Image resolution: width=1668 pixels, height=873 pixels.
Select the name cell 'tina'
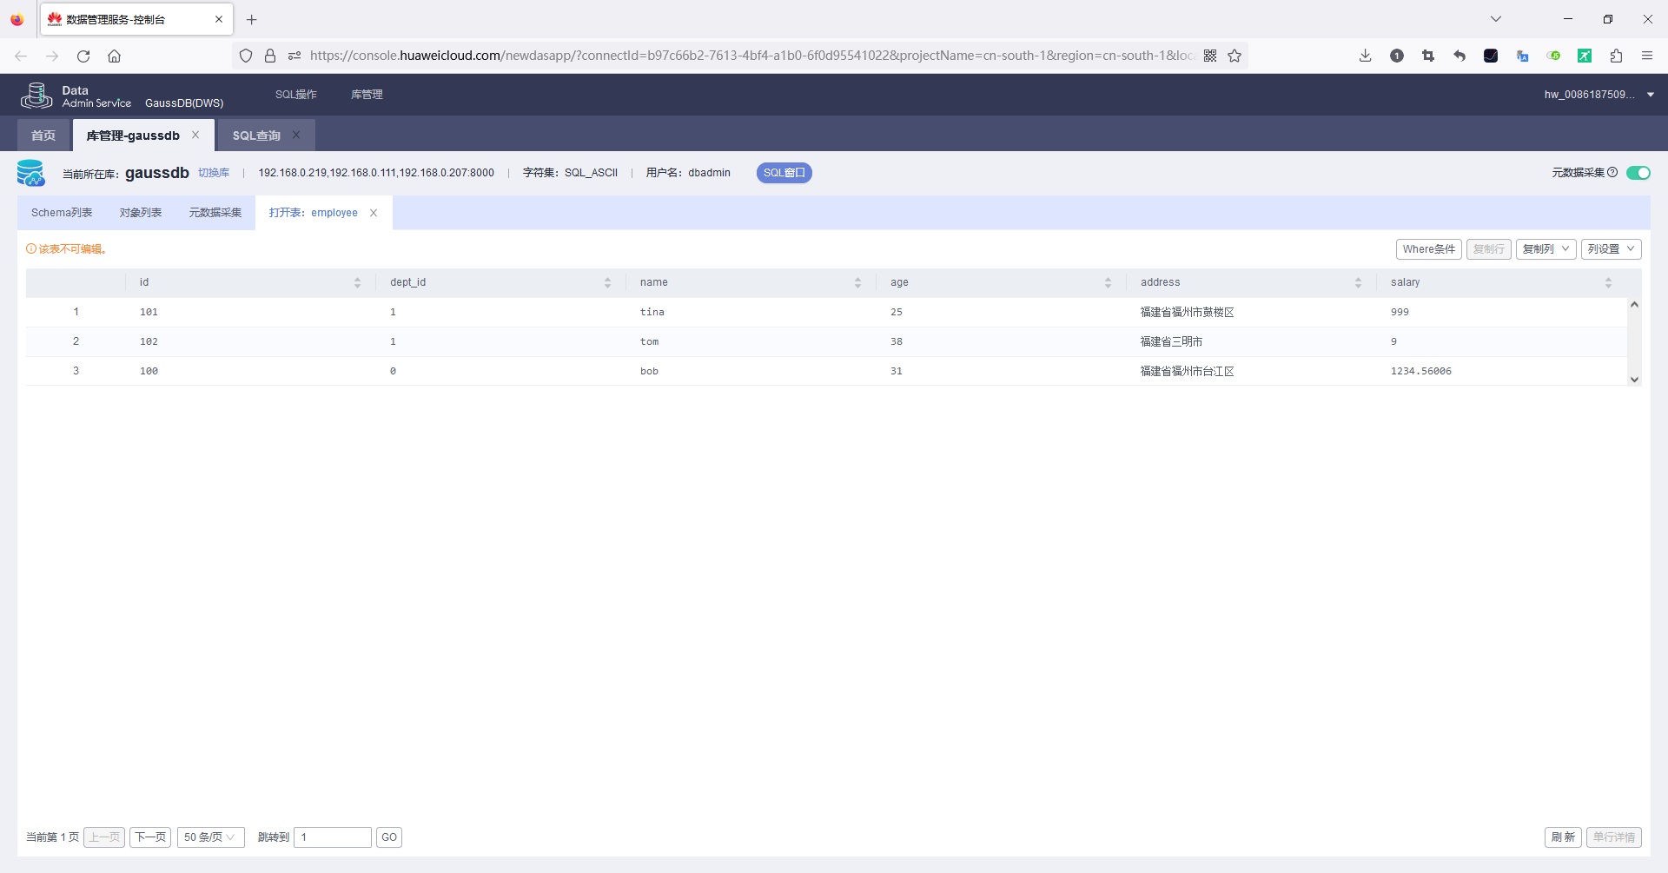coord(652,312)
